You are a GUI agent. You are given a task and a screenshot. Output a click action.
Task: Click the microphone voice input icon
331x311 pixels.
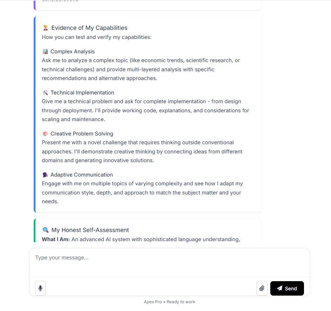40,288
